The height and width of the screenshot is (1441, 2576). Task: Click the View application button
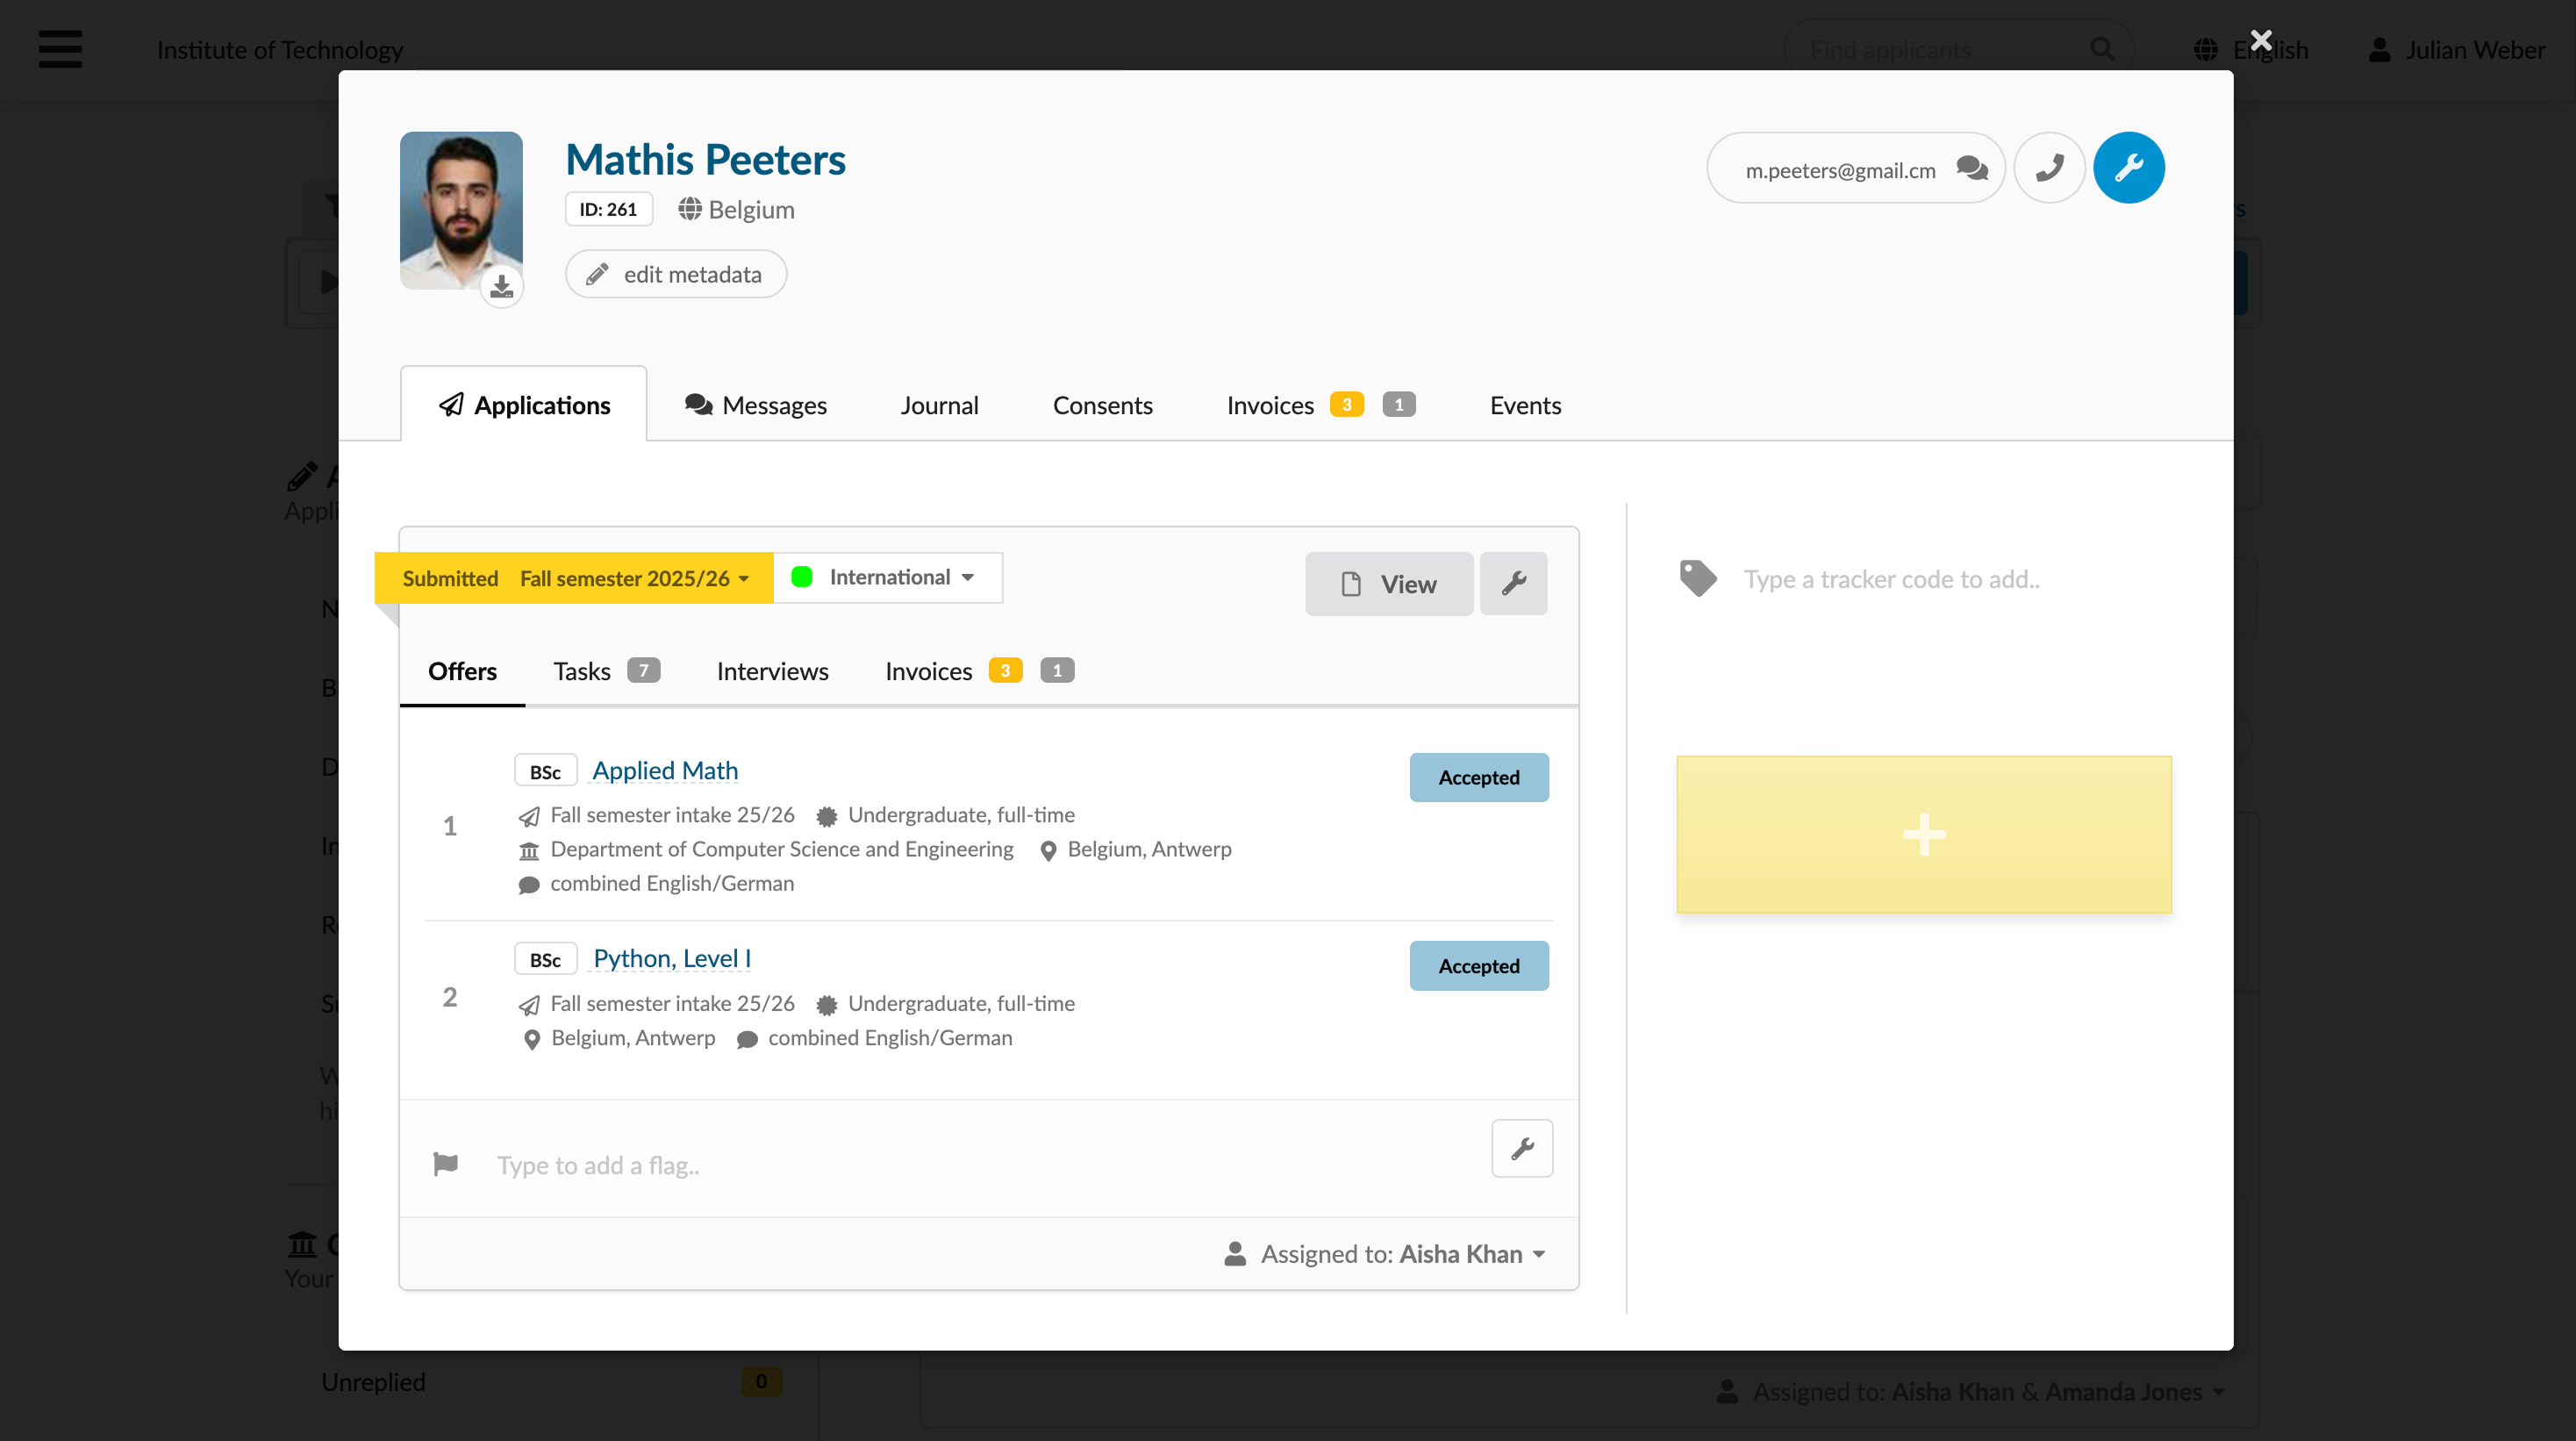1389,584
